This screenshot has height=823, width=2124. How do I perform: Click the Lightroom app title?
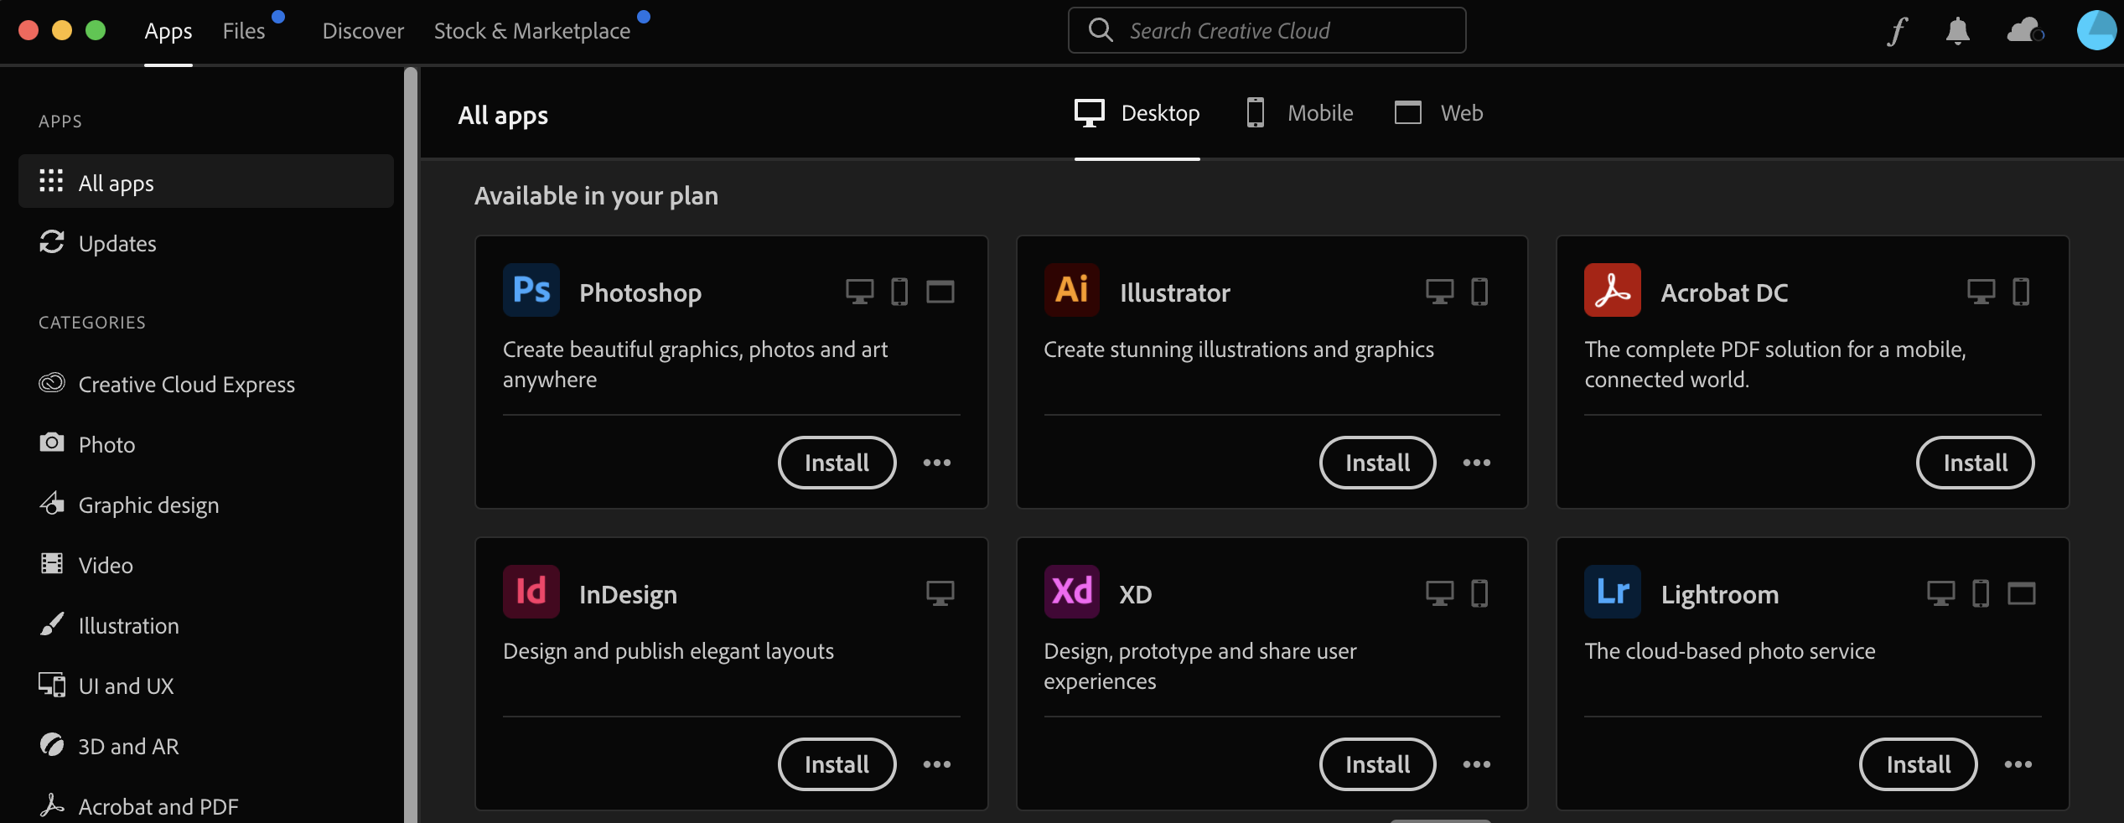(1720, 594)
